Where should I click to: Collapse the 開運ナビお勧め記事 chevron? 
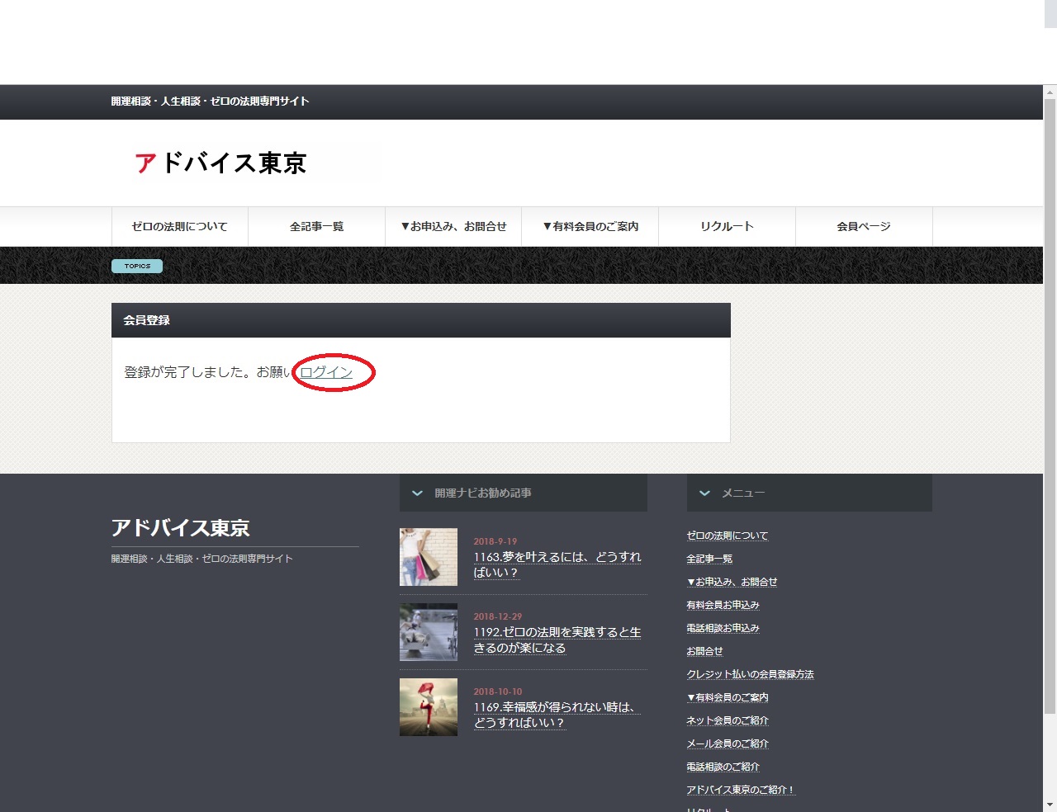(417, 493)
